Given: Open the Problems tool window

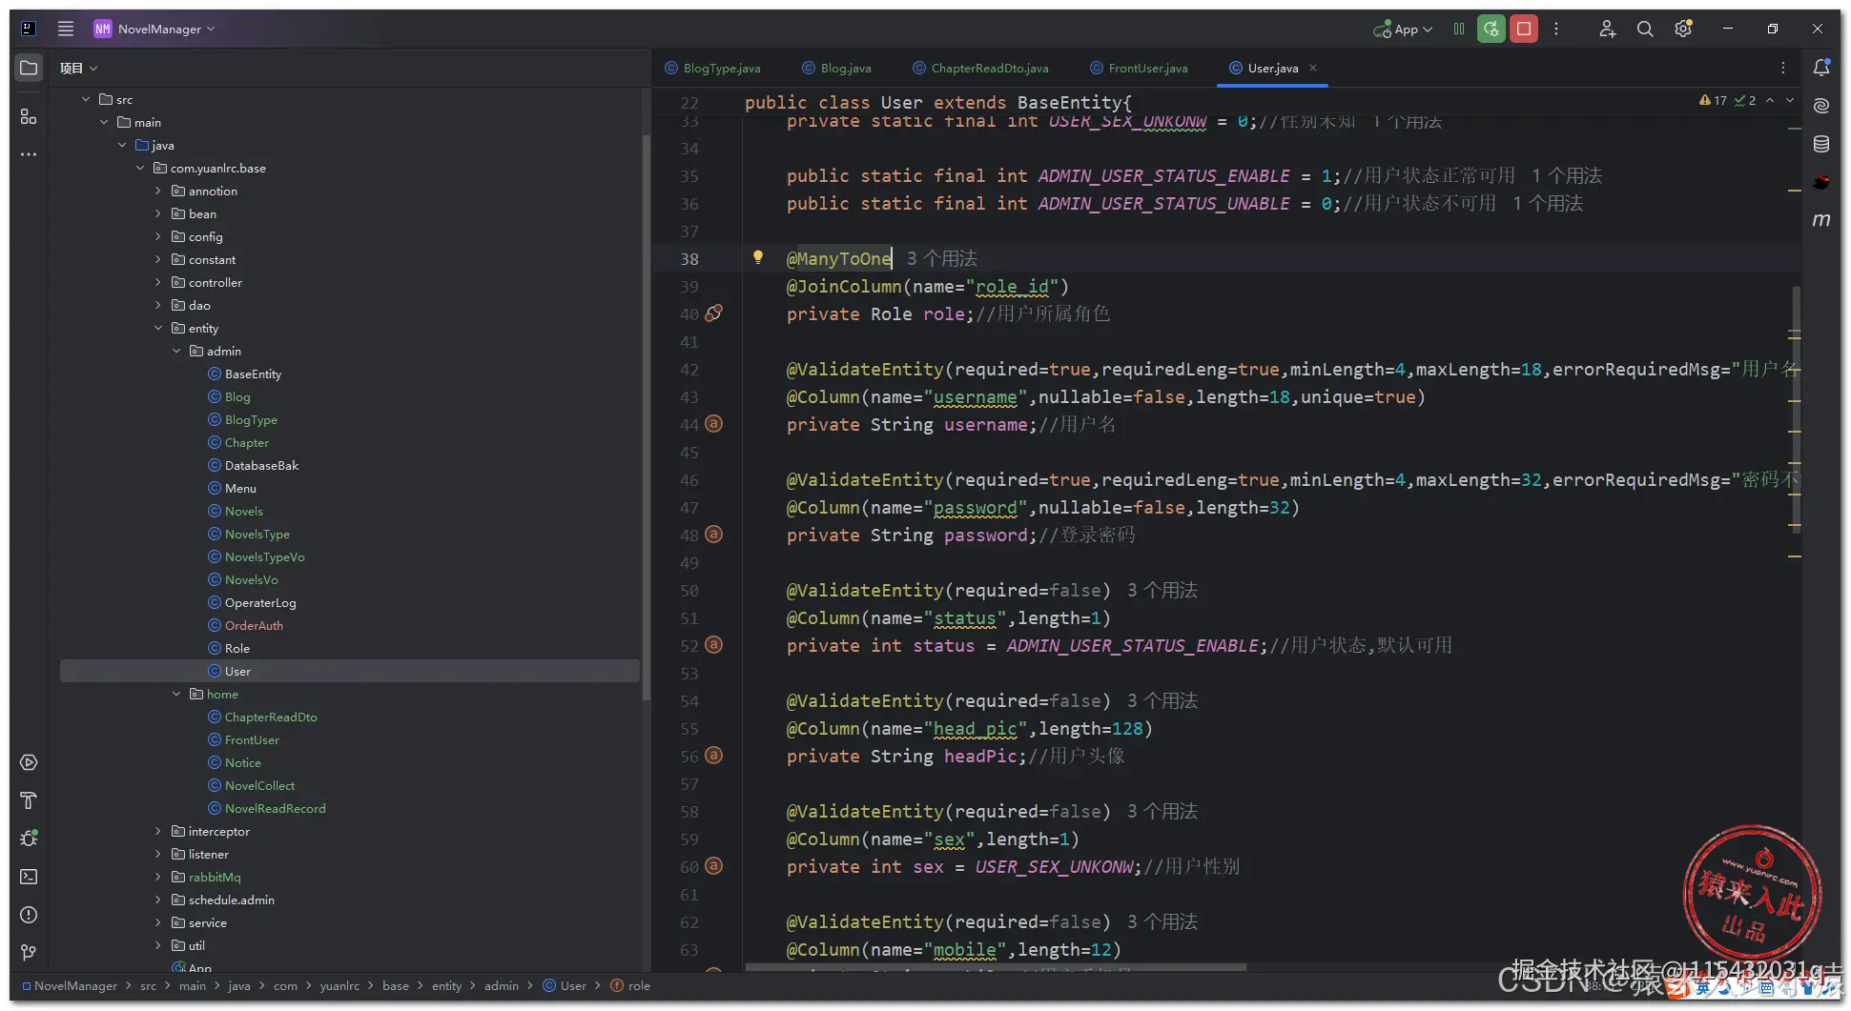Looking at the screenshot, I should 29,915.
